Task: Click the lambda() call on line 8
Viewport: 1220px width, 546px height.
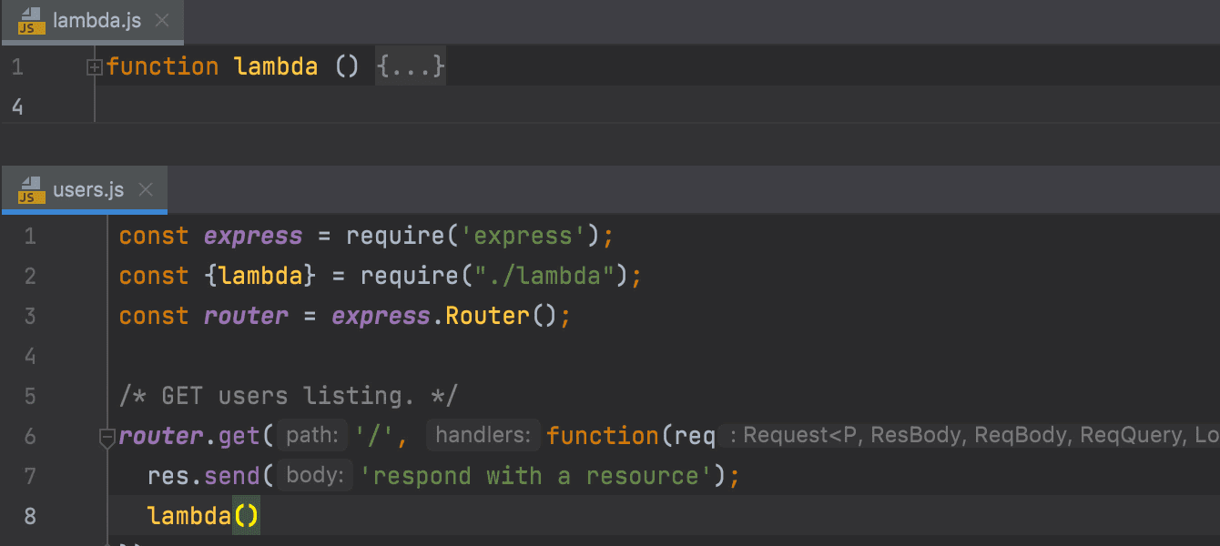Action: [204, 516]
